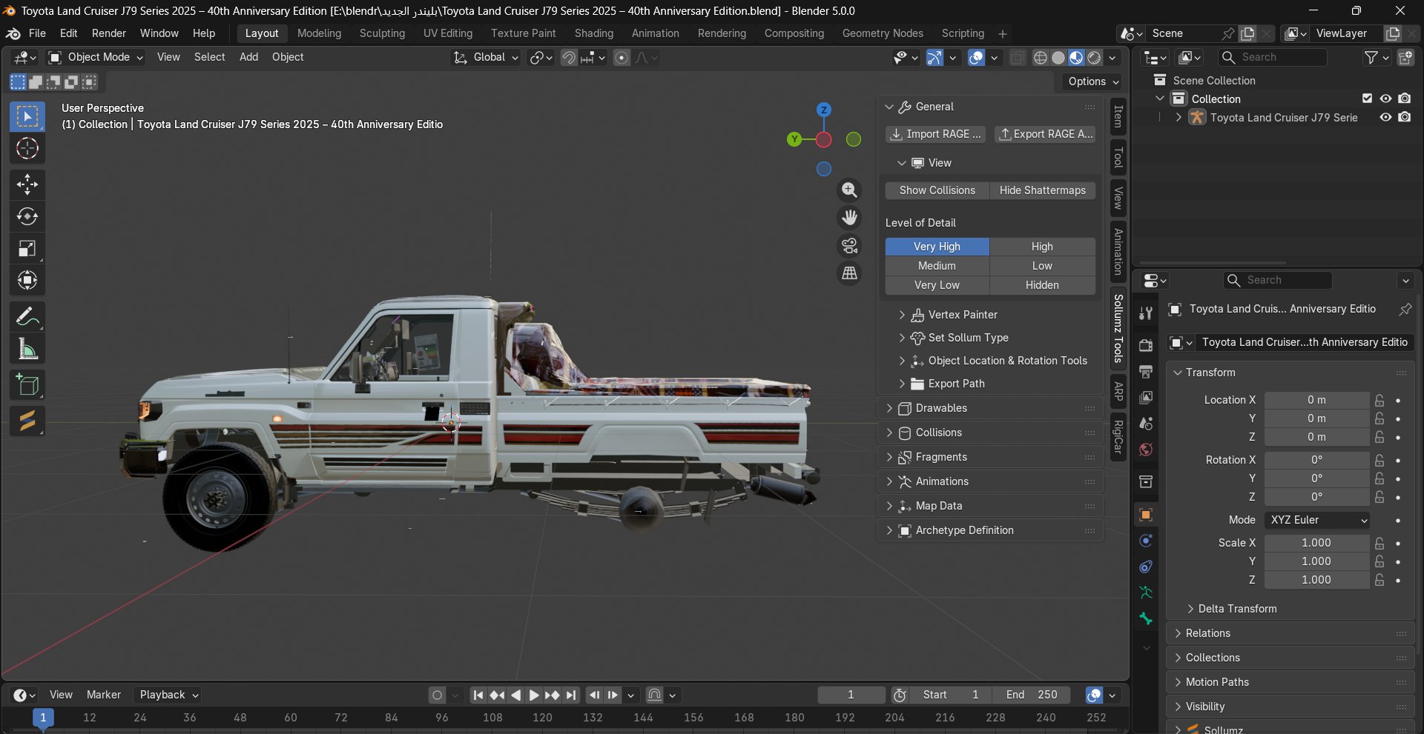Viewport: 1424px width, 734px height.
Task: Switch to the Shading workspace tab
Action: pyautogui.click(x=594, y=33)
